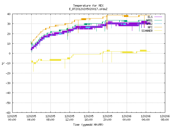Click the x-axis tick label 120206 08:00
This screenshot has width=170, height=127.
coord(165,118)
